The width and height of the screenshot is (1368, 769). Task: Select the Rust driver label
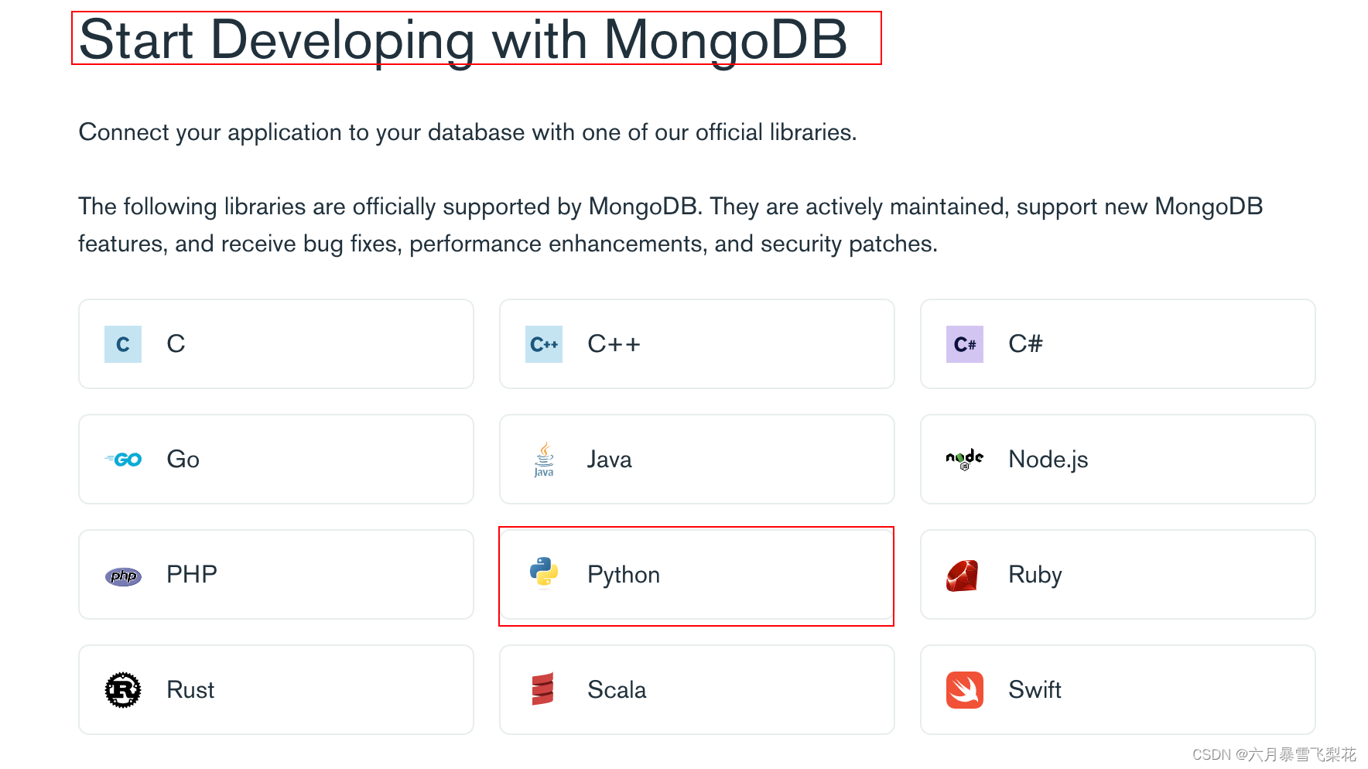point(190,689)
